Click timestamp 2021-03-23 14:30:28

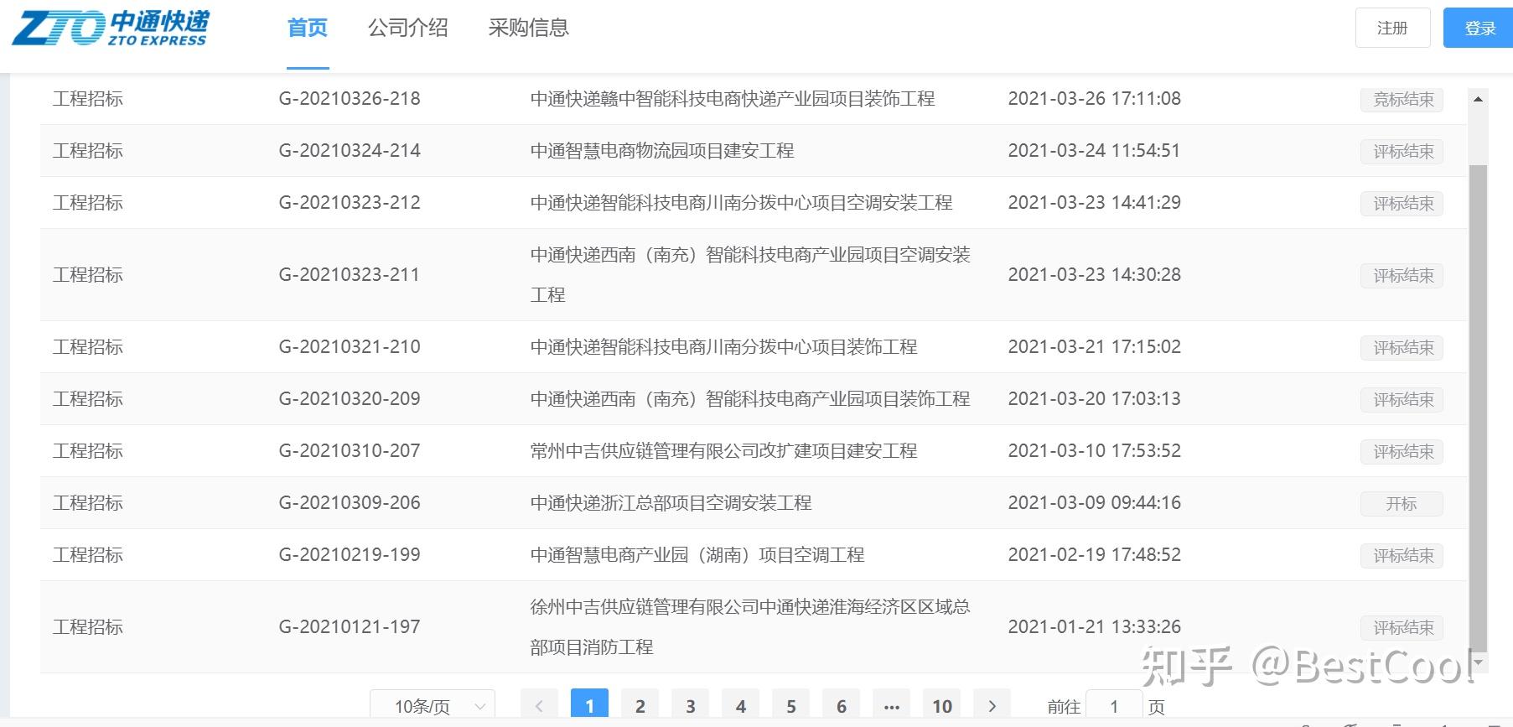pyautogui.click(x=1094, y=275)
